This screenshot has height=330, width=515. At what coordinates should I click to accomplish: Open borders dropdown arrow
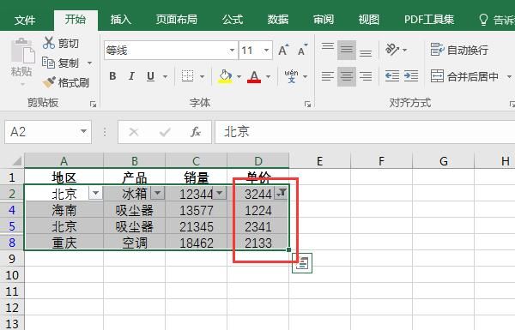pyautogui.click(x=202, y=77)
